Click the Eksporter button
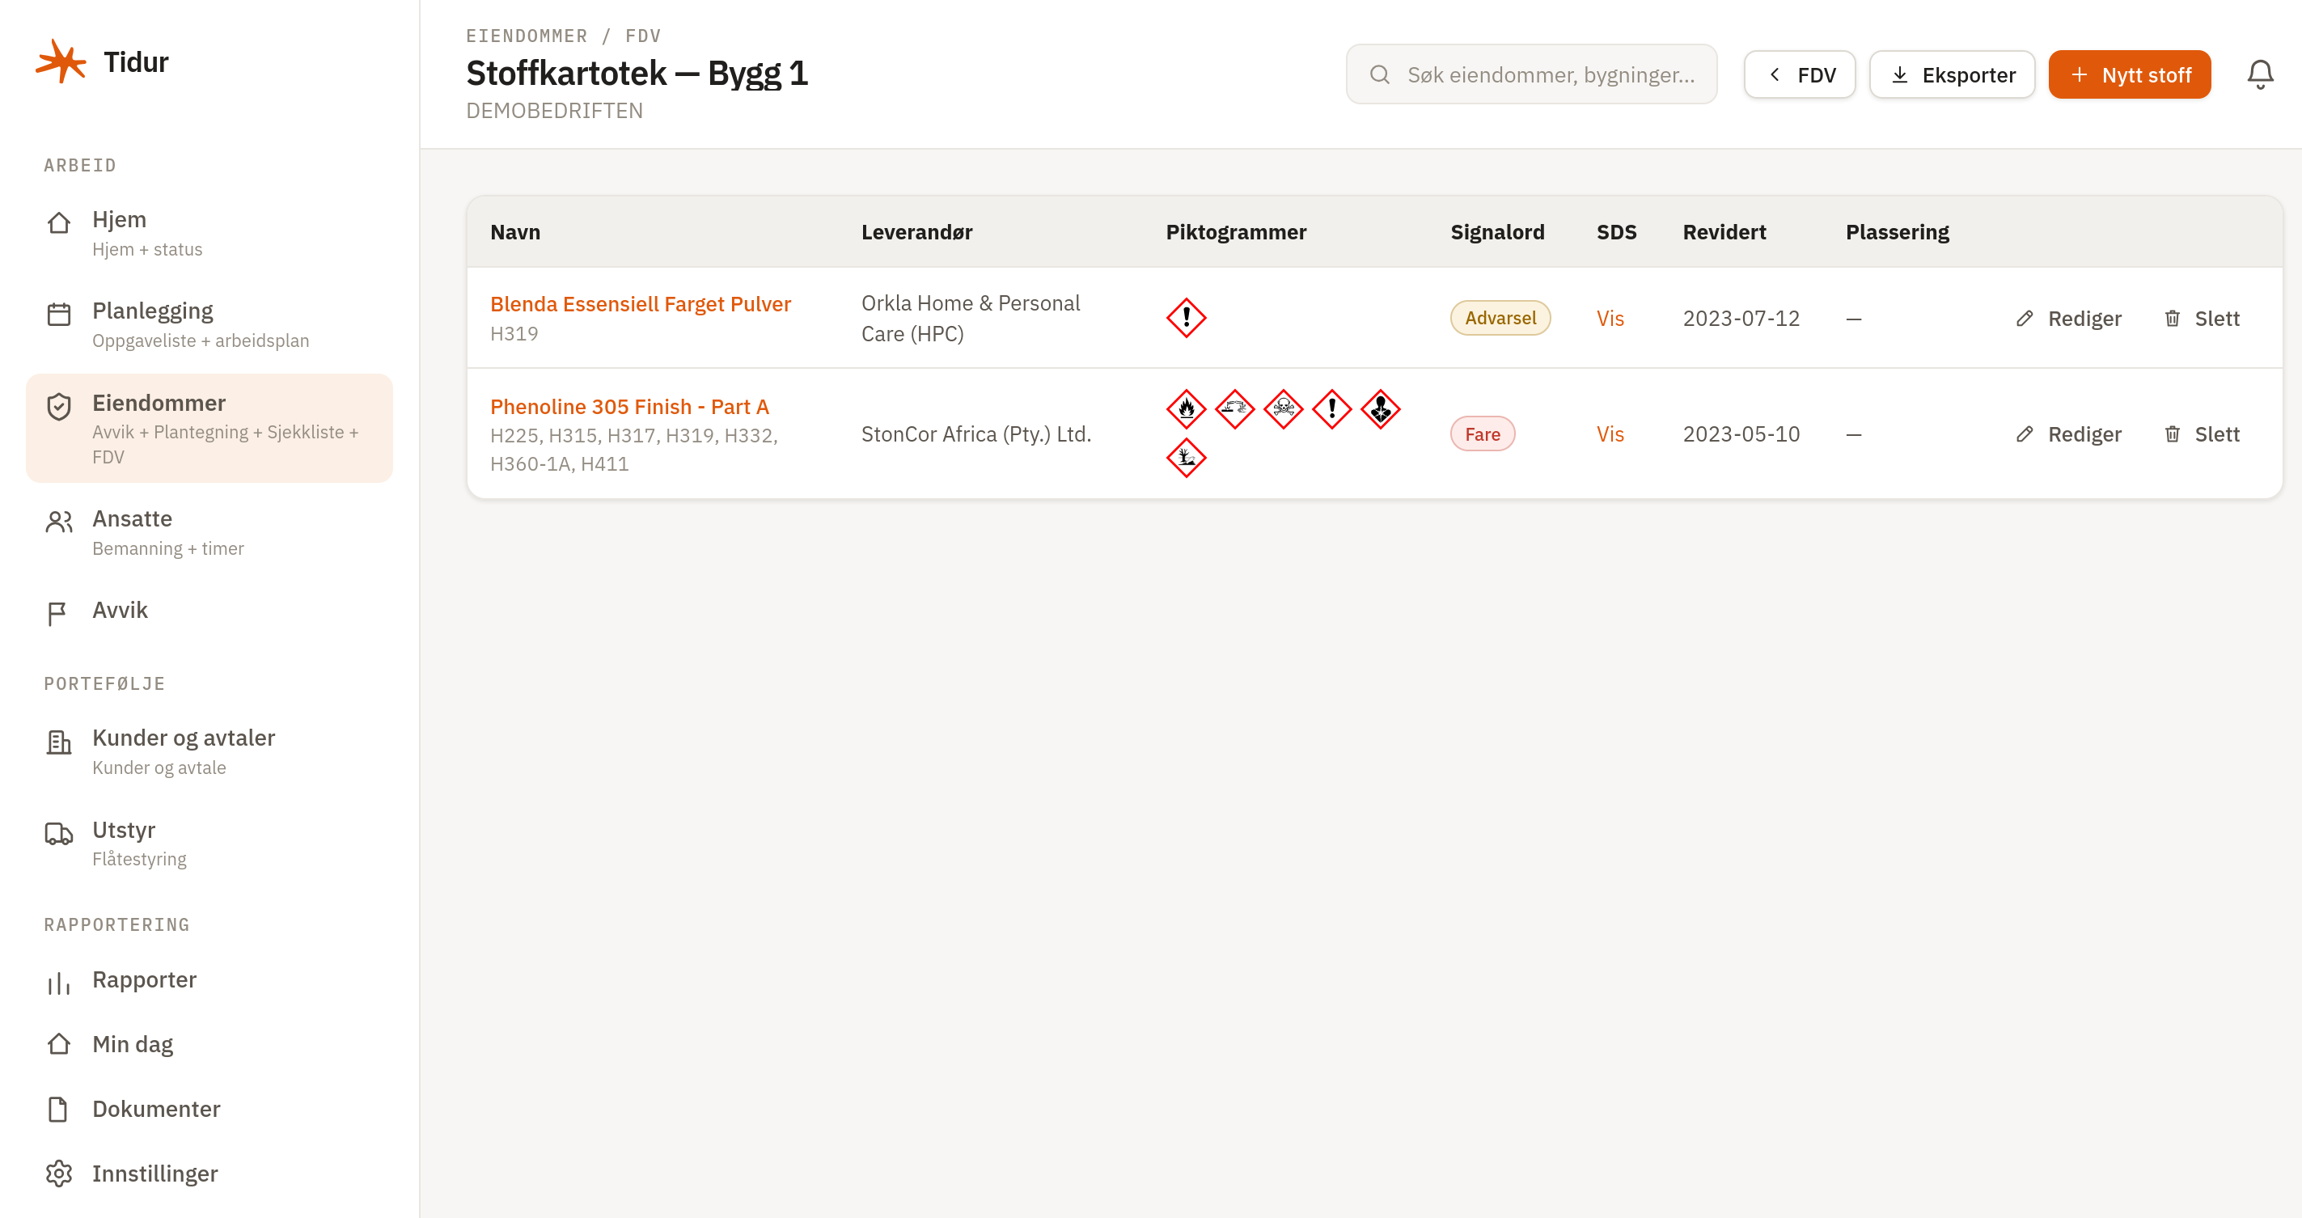 (x=1952, y=75)
